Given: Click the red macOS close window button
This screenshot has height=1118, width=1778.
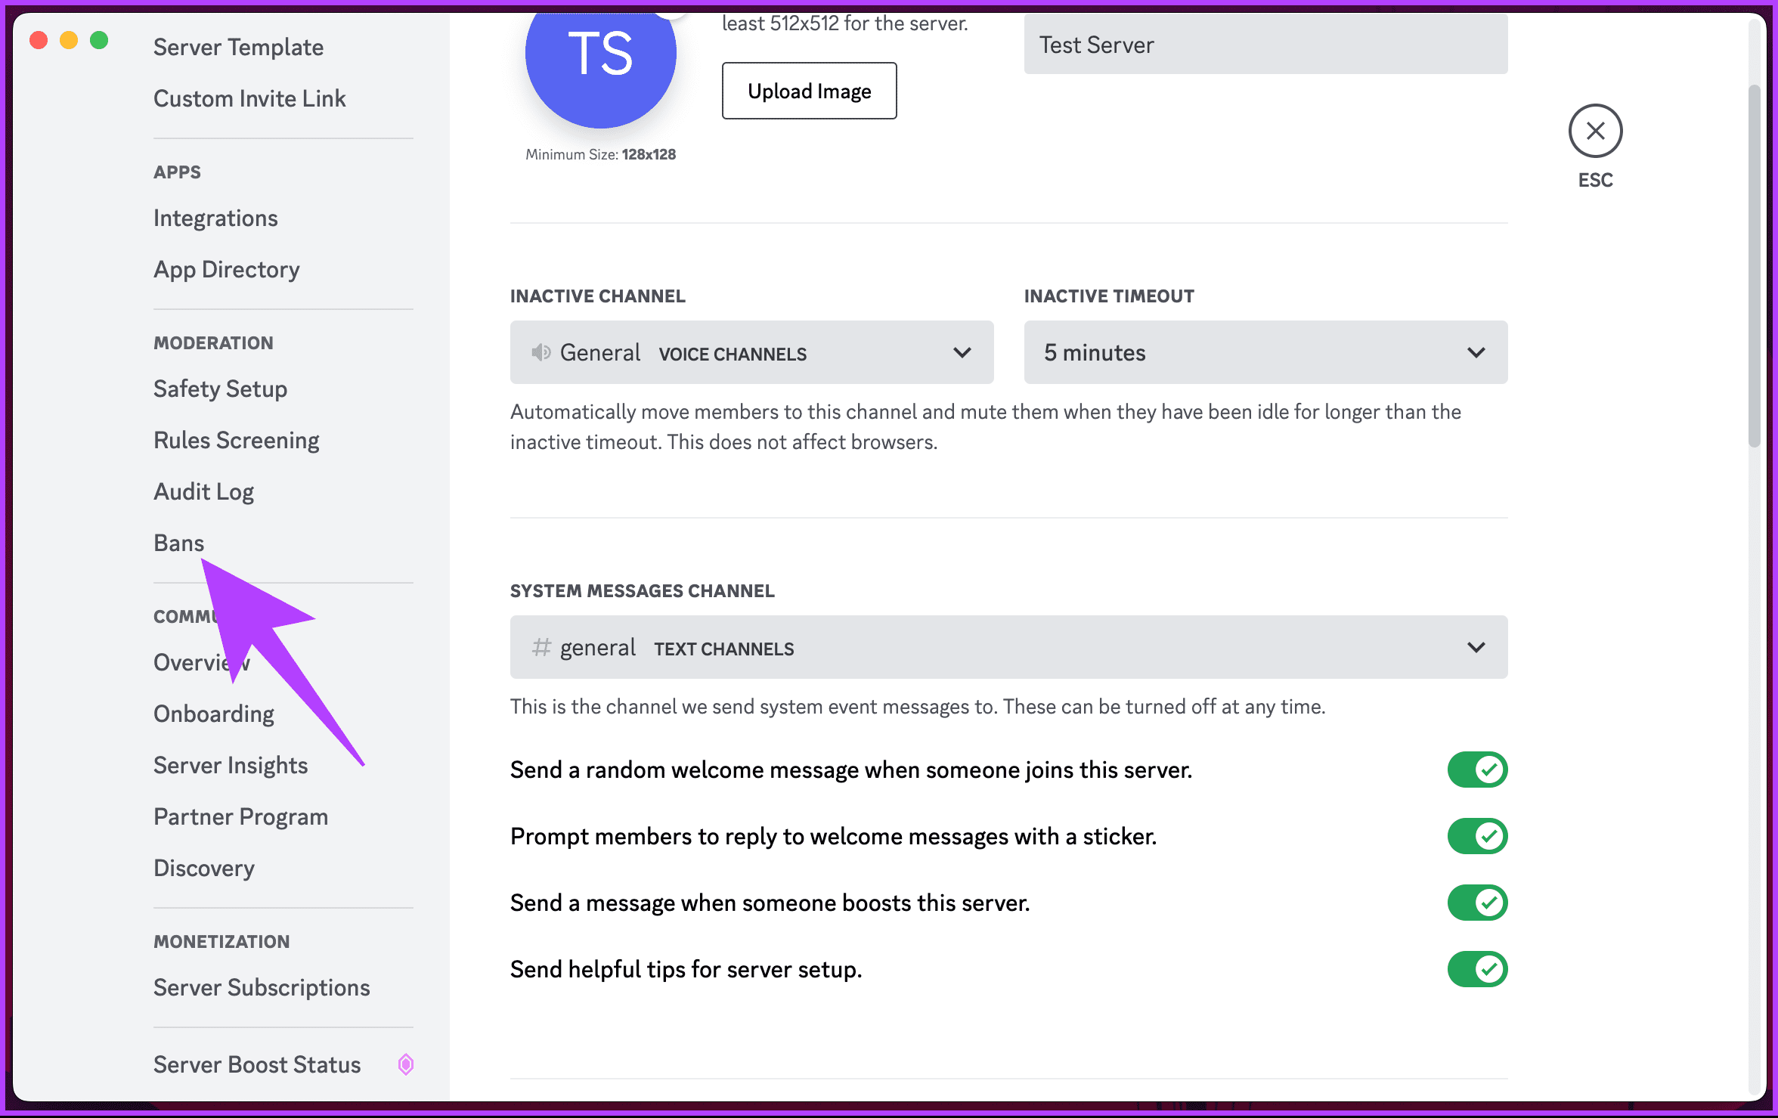Looking at the screenshot, I should (x=39, y=40).
